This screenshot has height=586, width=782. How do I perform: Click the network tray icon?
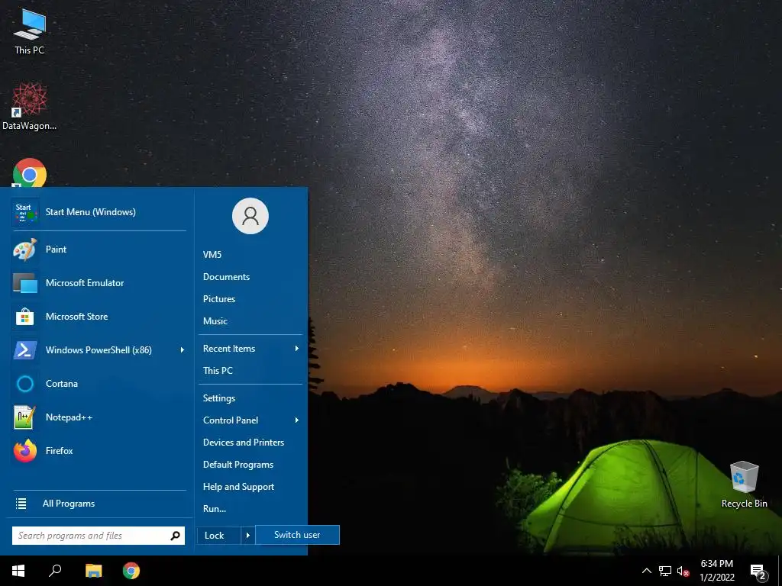coord(665,571)
